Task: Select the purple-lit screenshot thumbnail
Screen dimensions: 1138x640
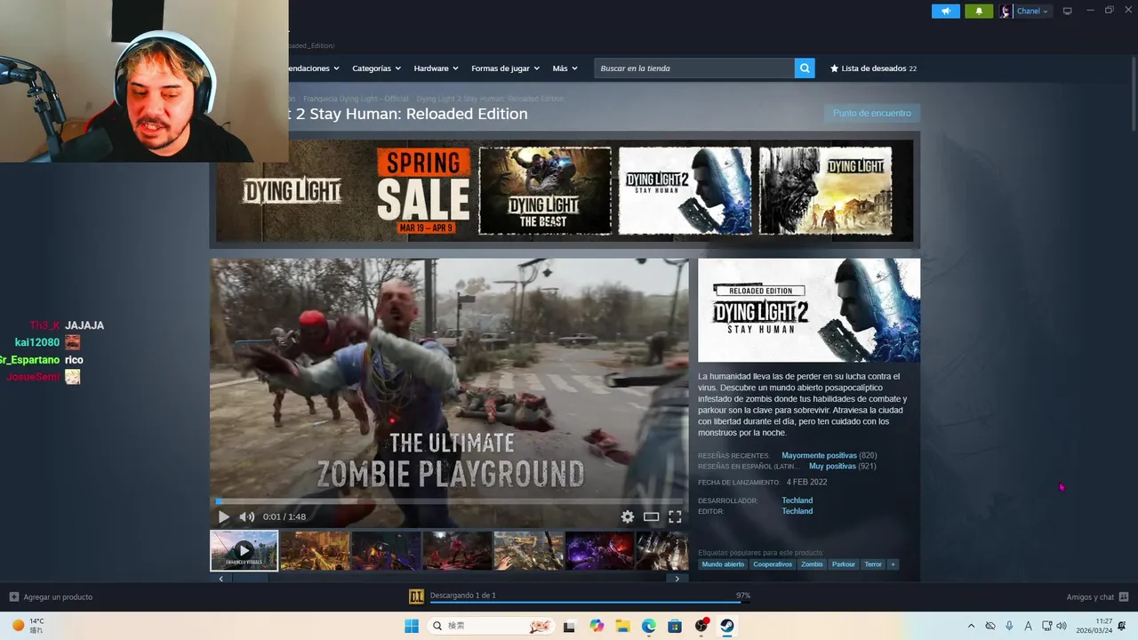Action: click(x=599, y=551)
